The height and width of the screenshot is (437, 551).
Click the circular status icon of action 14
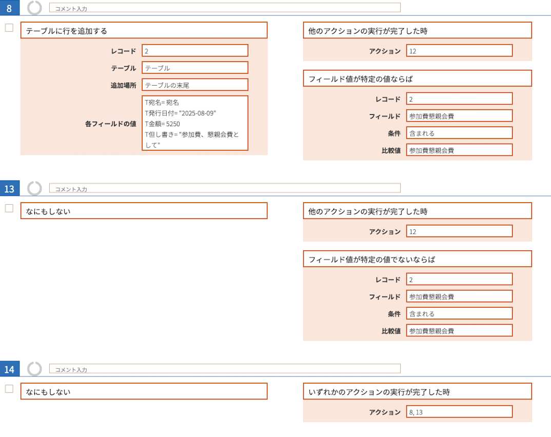tap(34, 369)
